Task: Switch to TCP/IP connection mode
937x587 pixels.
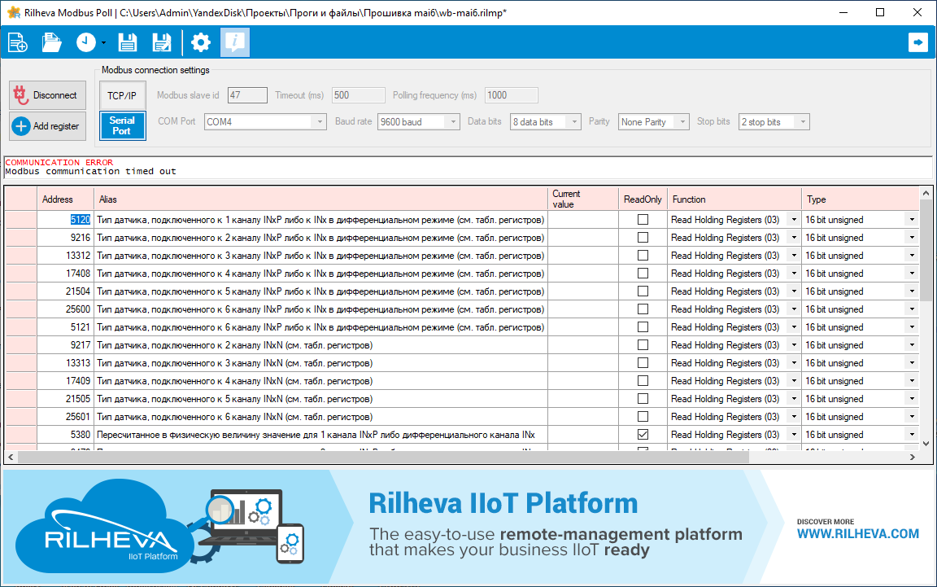Action: 122,95
